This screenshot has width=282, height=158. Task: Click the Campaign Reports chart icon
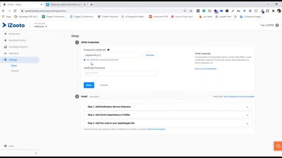click(x=5, y=47)
